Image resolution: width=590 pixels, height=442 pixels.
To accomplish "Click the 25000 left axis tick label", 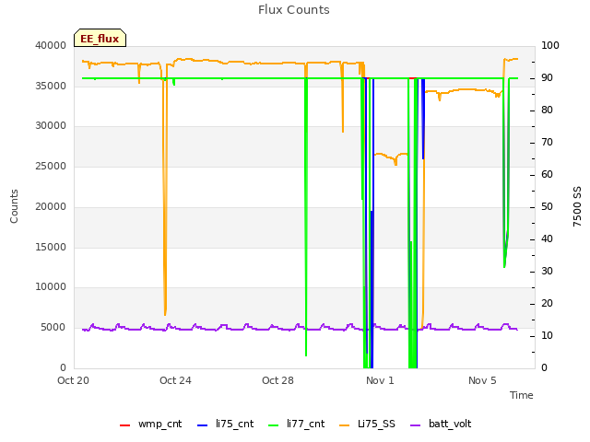I will pyautogui.click(x=51, y=166).
